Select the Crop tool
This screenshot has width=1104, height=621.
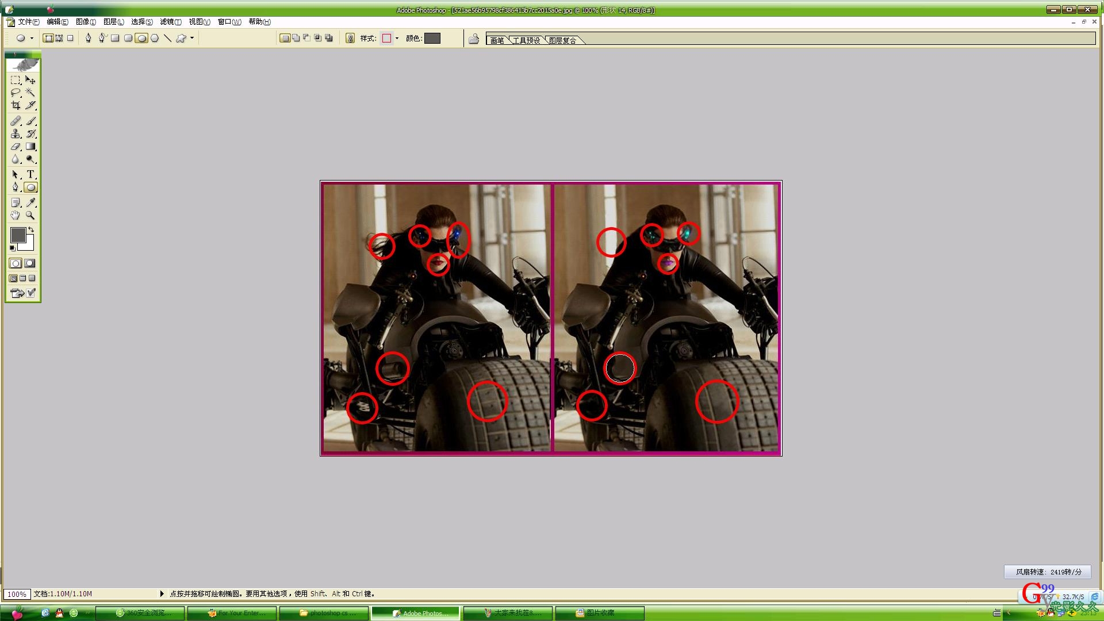point(16,105)
